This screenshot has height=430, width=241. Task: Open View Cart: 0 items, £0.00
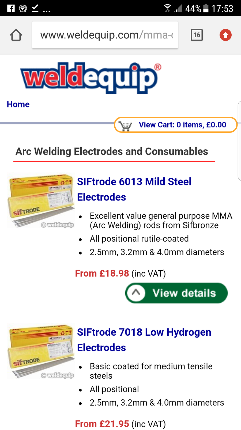(182, 125)
